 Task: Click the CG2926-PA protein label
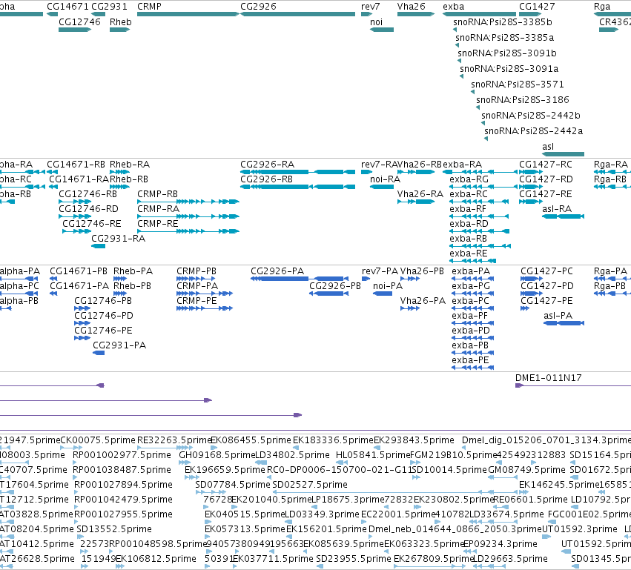pos(277,271)
